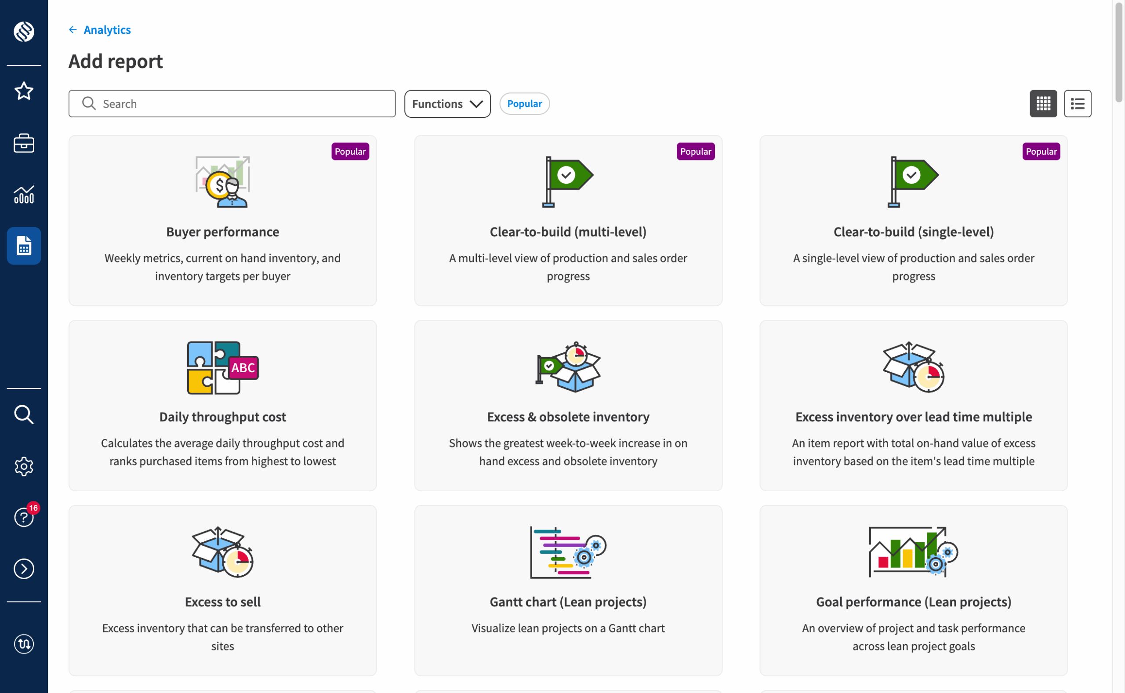
Task: Click the logo at bottom of sidebar
Action: 24,643
